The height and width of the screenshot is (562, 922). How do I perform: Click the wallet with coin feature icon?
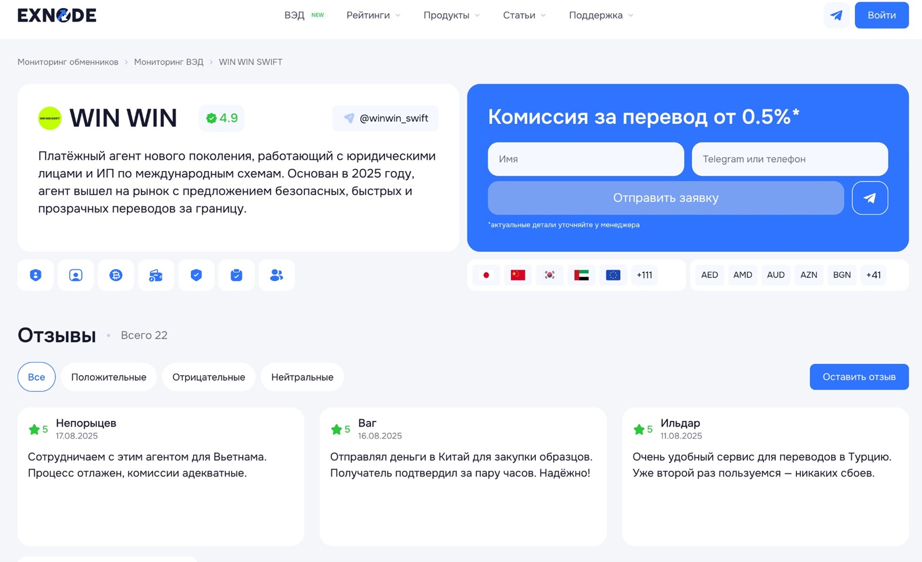[156, 275]
